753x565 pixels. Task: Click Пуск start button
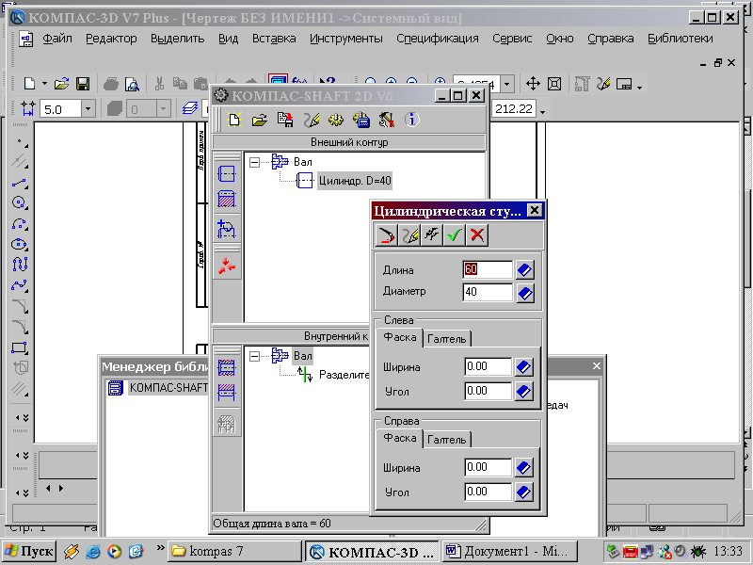(30, 551)
